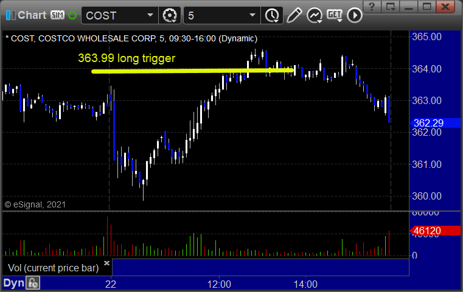Image resolution: width=463 pixels, height=292 pixels.
Task: Toggle the SIM mode badge
Action: [57, 15]
